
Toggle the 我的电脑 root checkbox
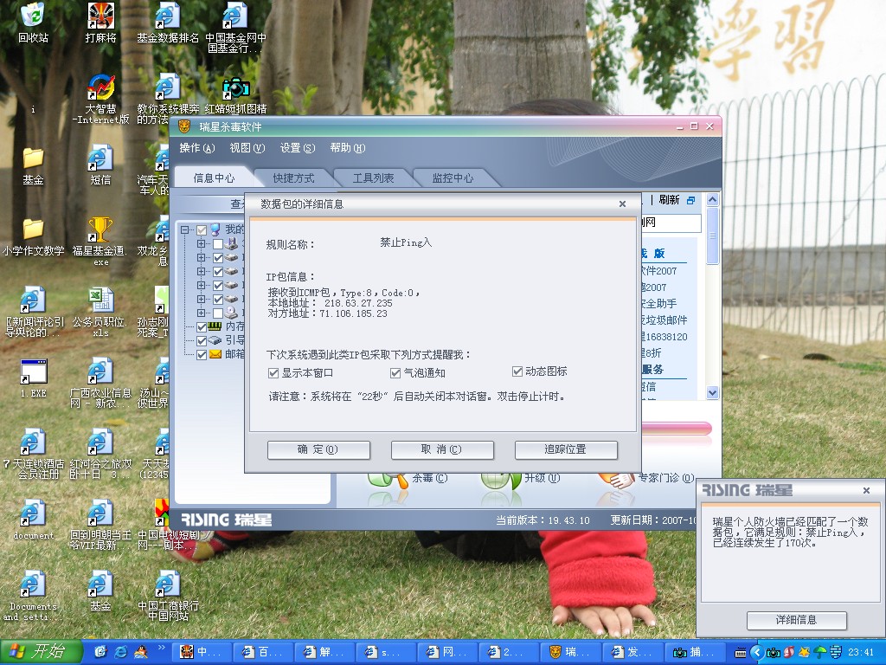201,229
